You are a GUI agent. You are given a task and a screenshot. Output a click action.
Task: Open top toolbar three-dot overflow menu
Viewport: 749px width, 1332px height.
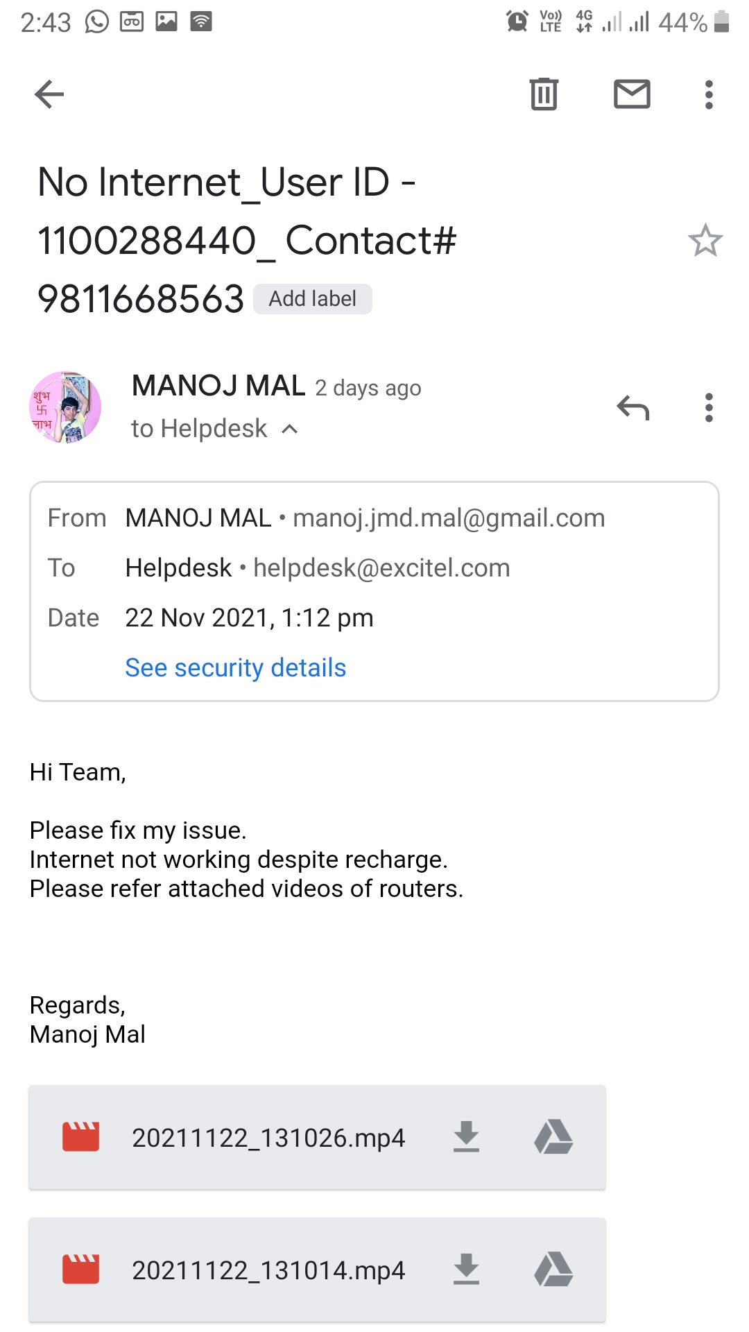708,94
